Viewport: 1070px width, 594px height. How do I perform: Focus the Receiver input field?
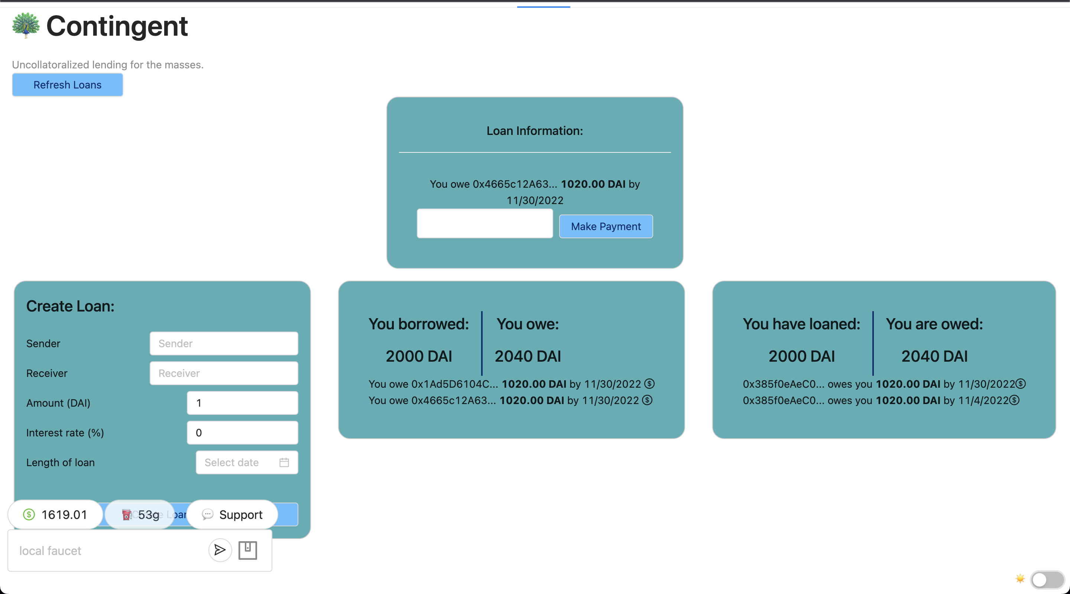pos(224,373)
